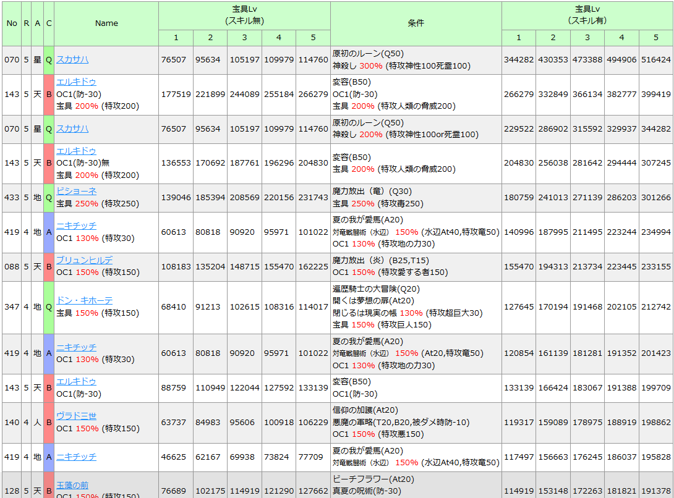Click ニキチッチ link in the 46625 damage row
Viewport: 674px width, 498px height.
point(76,457)
